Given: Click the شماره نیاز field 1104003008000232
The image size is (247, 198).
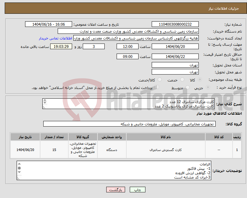Looking at the screenshot, I should (175, 24).
